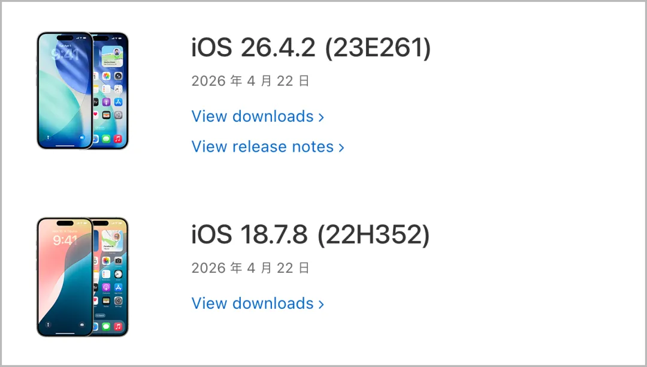Tap lock screen camera button on iOS 18 phone
The image size is (647, 367).
81,324
